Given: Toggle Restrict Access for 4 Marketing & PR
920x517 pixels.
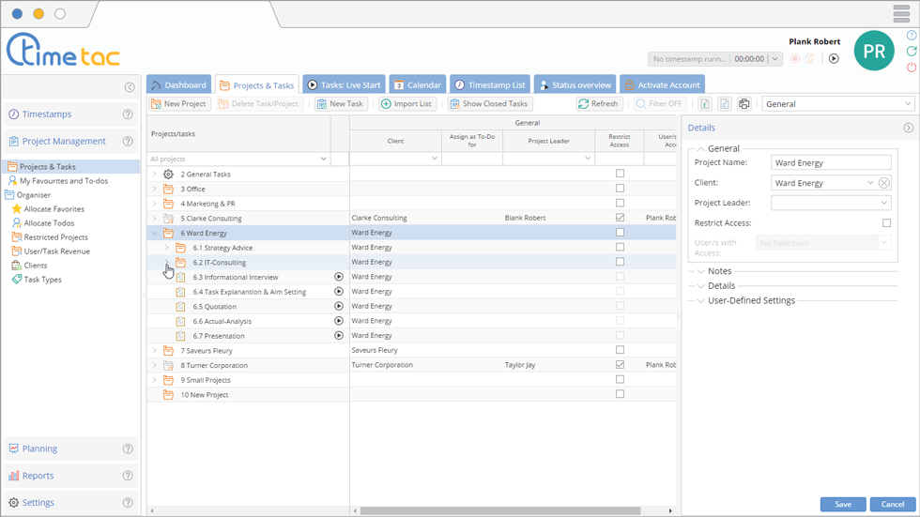Looking at the screenshot, I should [x=620, y=203].
